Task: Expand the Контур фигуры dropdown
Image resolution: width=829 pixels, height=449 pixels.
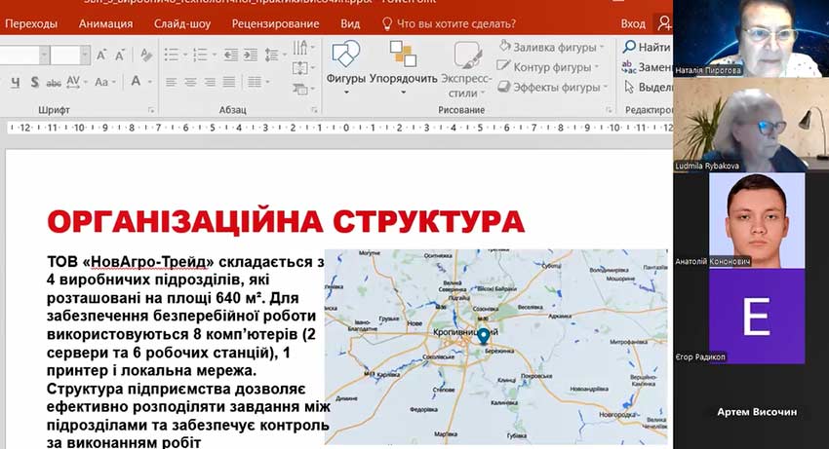Action: [x=596, y=67]
